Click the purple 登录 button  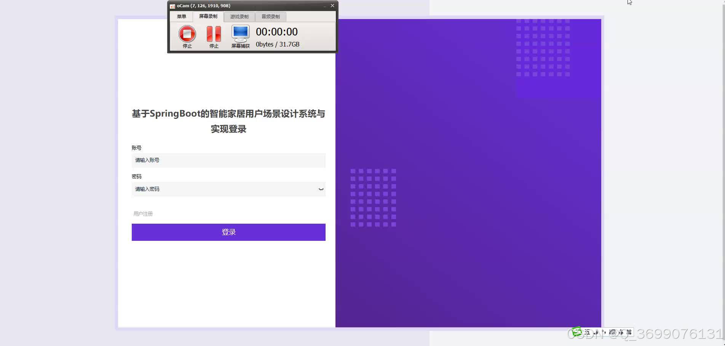point(228,232)
